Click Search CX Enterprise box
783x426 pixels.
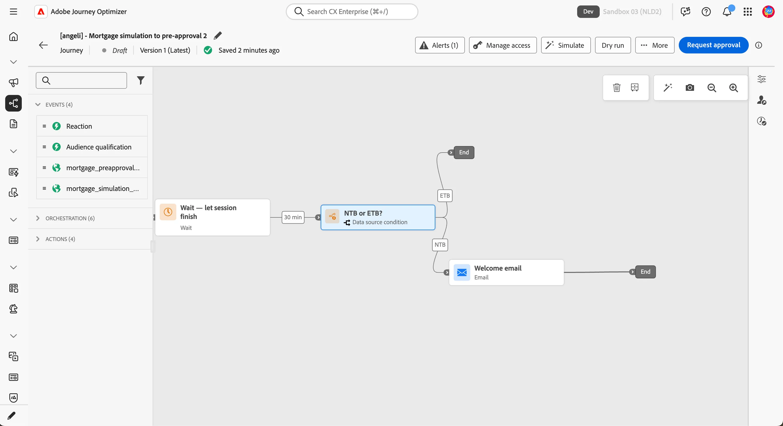coord(352,12)
